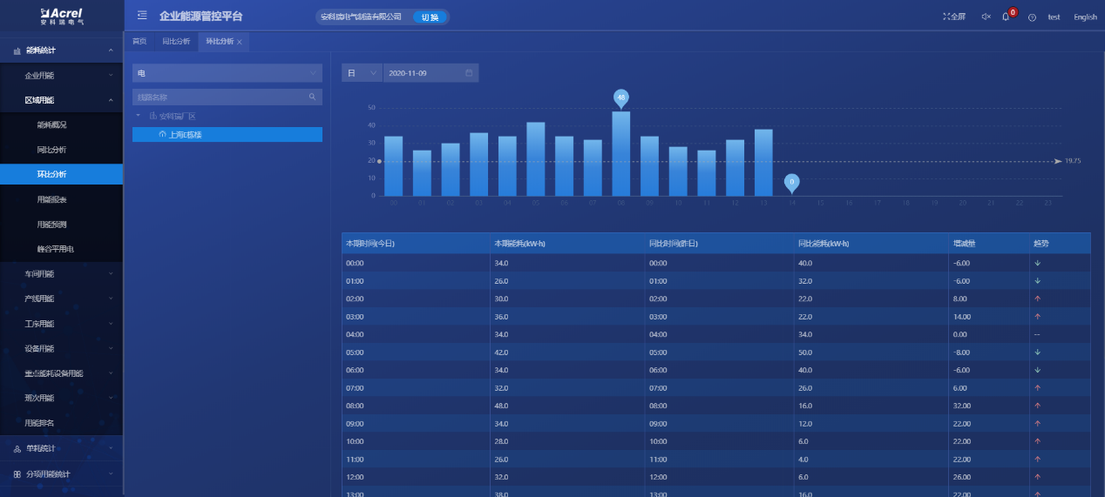Click the help question mark icon
The image size is (1105, 497).
click(x=1032, y=17)
